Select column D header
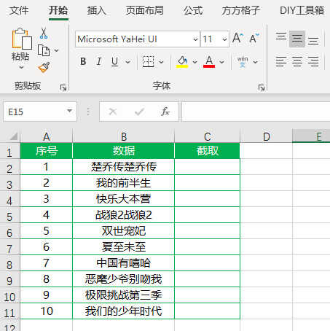The width and height of the screenshot is (330, 331). pyautogui.click(x=267, y=136)
